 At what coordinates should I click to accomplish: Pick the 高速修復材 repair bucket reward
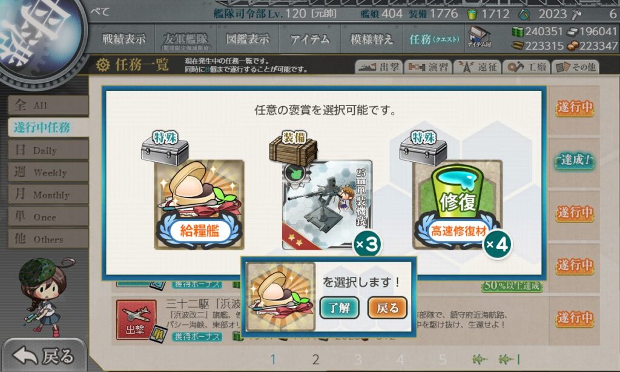click(x=458, y=205)
